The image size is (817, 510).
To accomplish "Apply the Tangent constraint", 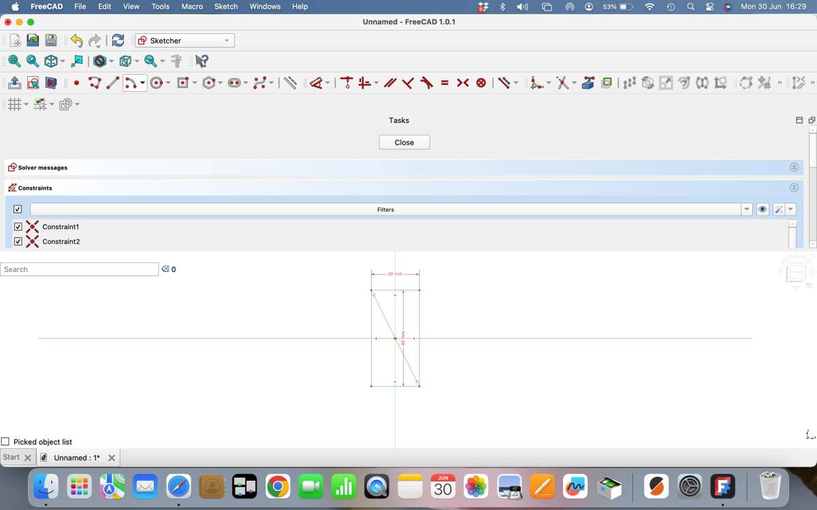I will (x=426, y=83).
